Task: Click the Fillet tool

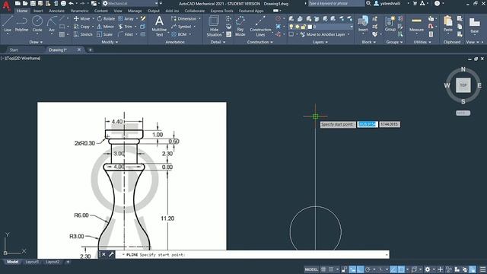Action: pos(126,34)
